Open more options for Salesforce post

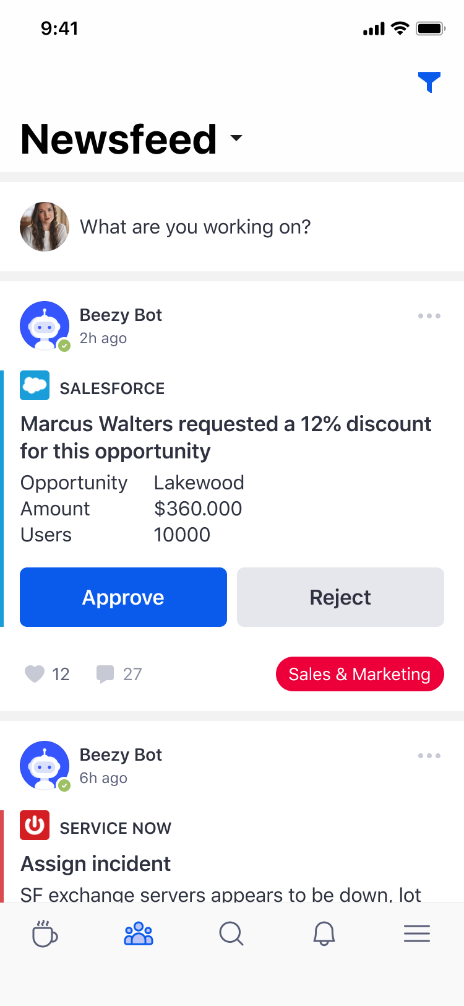pyautogui.click(x=429, y=316)
